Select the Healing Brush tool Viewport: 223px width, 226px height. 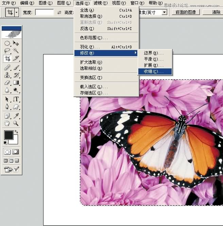7,67
